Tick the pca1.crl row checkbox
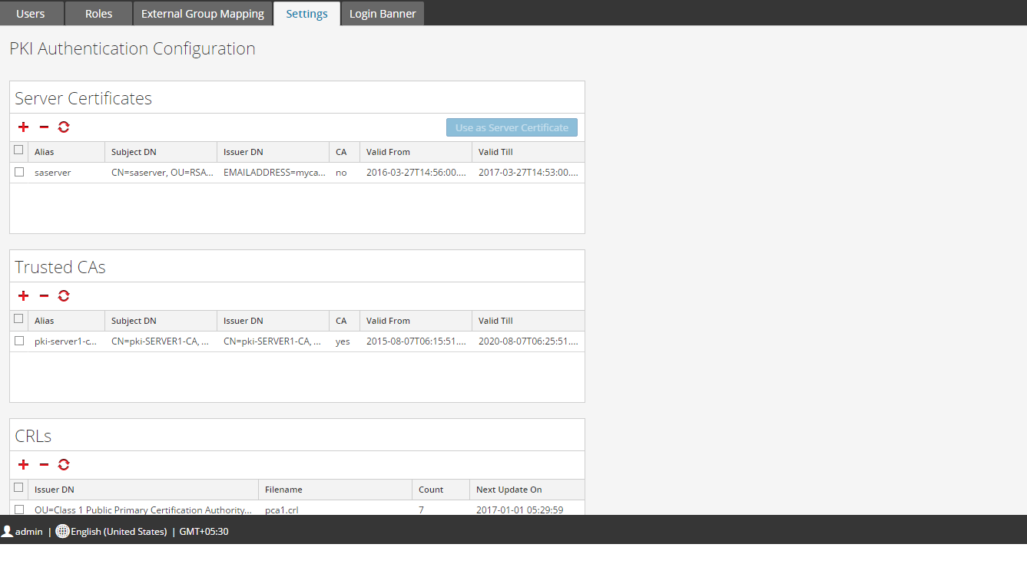 click(19, 510)
